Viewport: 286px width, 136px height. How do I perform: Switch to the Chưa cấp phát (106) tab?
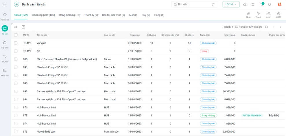43,15
